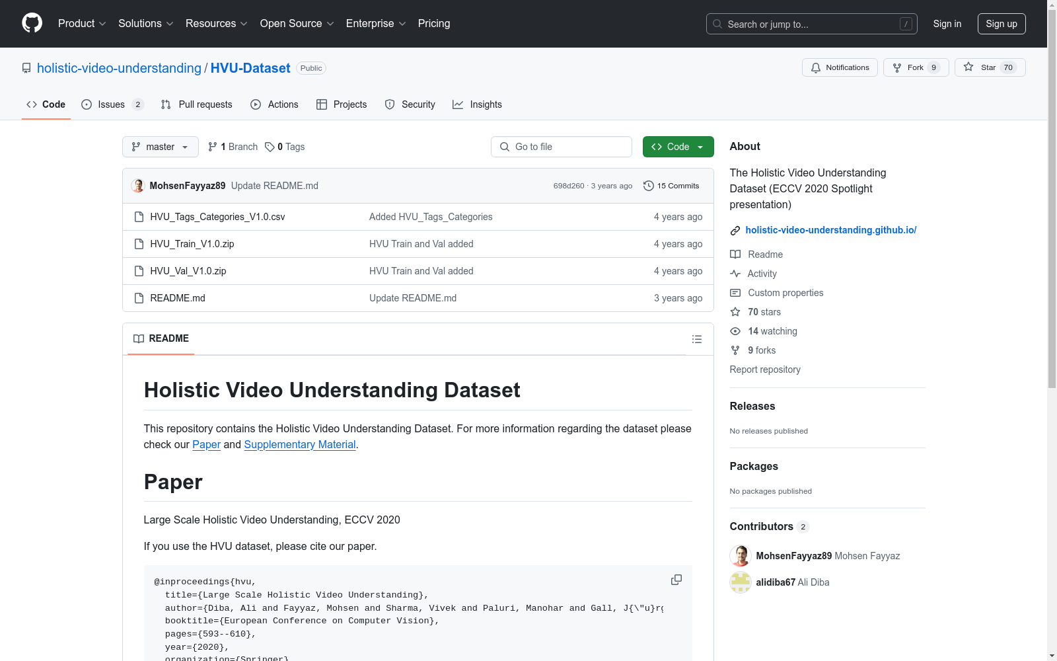Screen dimensions: 1057x661
Task: View 70 stars stargazers
Action: click(756, 312)
